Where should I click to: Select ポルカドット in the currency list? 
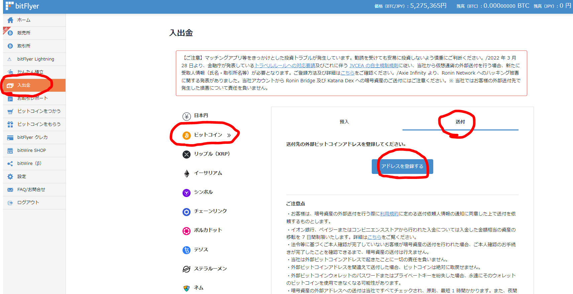coord(208,230)
